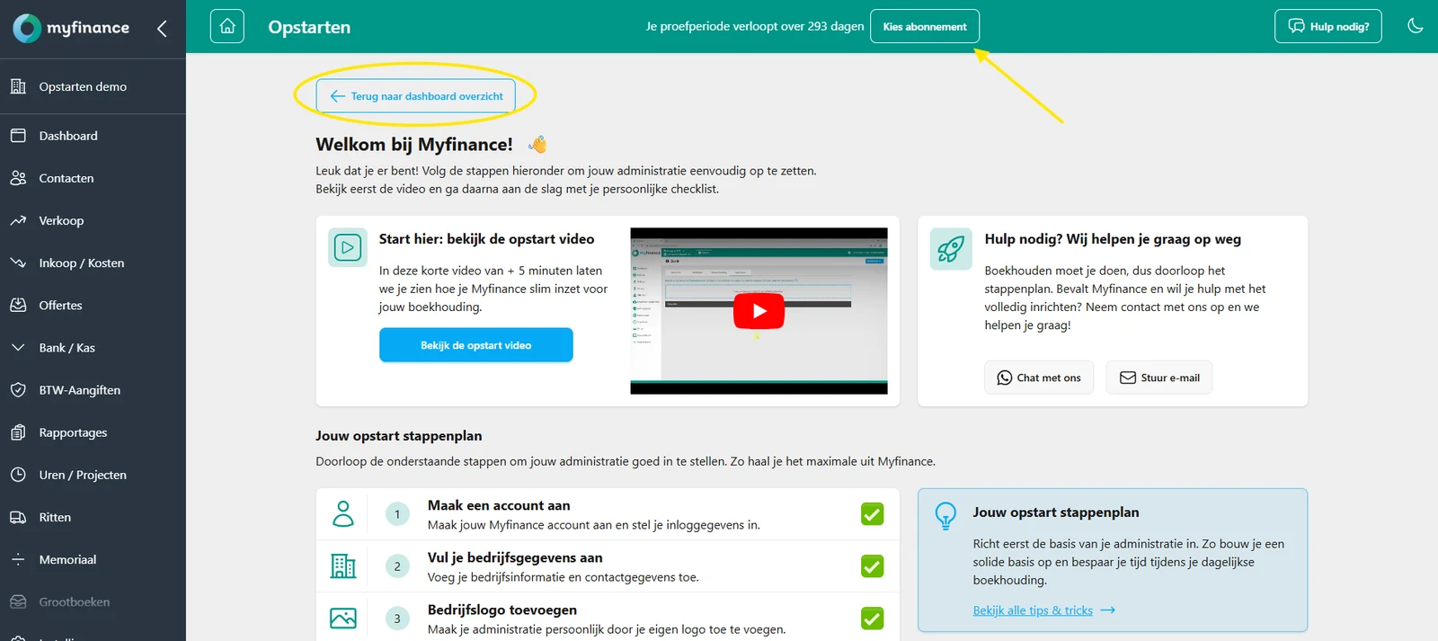Screen dimensions: 1438x641
Task: Play the opstart video thumbnail
Action: point(759,311)
